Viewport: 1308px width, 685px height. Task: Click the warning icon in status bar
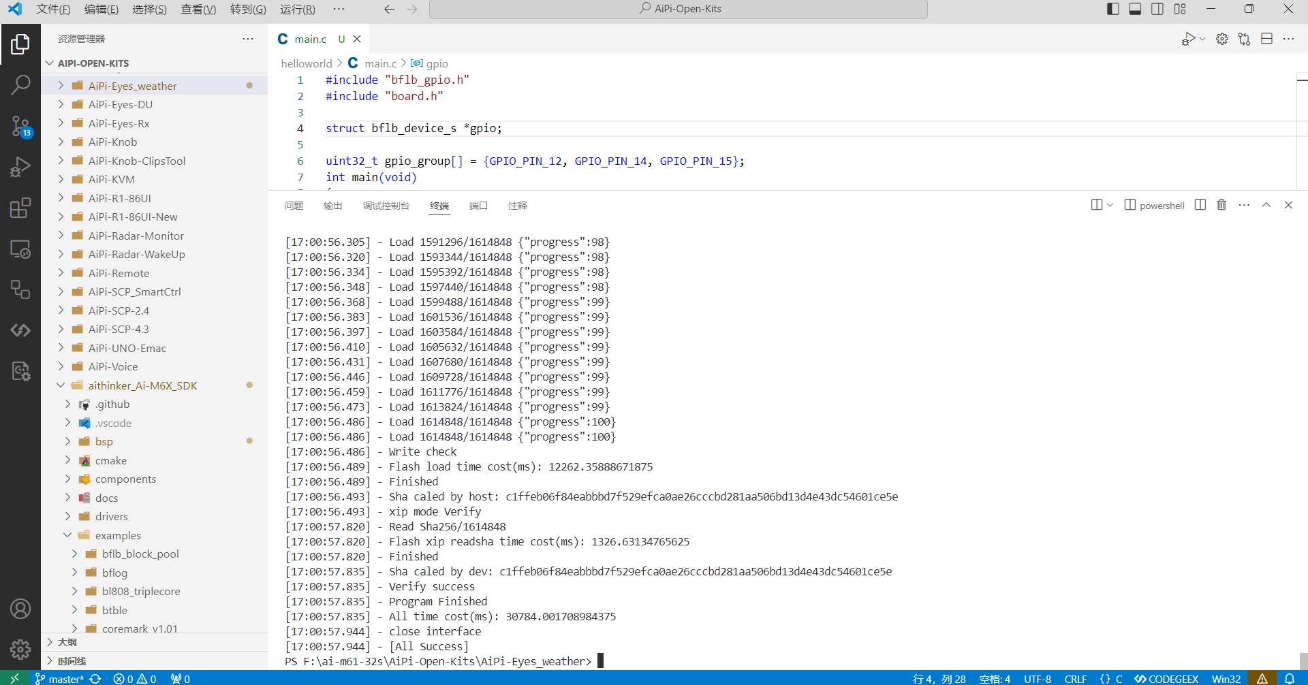click(1262, 678)
